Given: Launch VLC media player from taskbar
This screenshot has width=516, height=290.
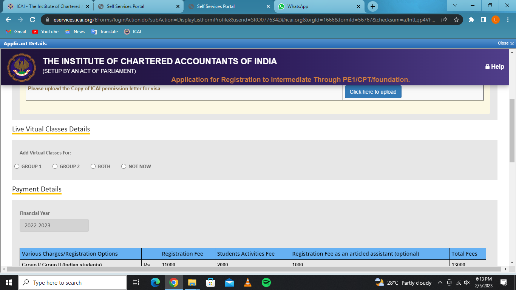Looking at the screenshot, I should [248, 282].
